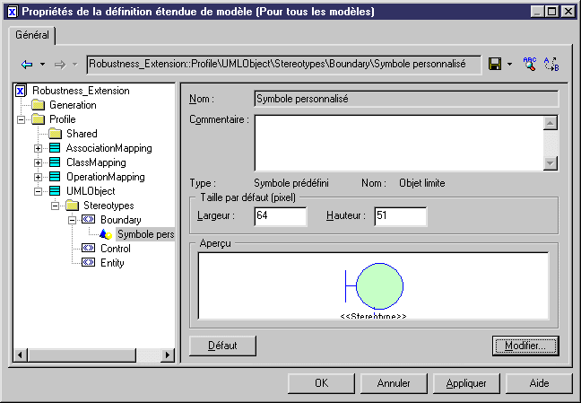Expand the ClassMapping node
This screenshot has width=581, height=403.
[38, 162]
